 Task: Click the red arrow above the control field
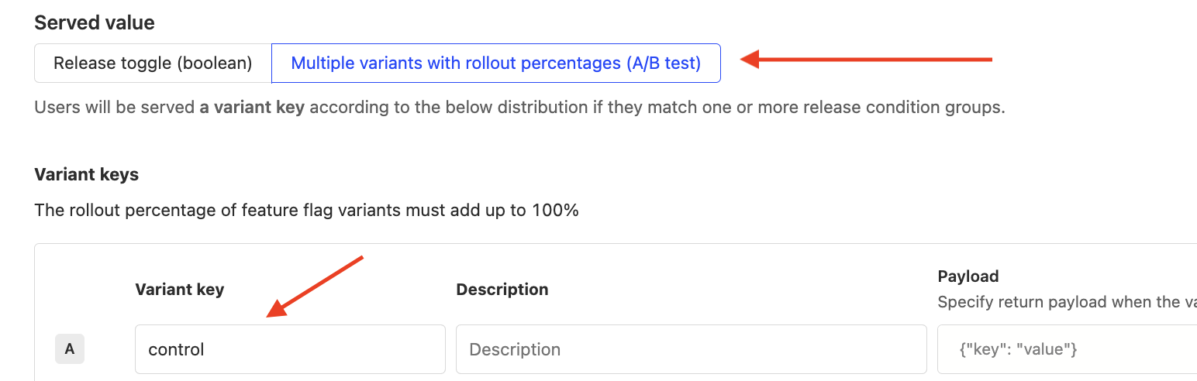point(316,287)
